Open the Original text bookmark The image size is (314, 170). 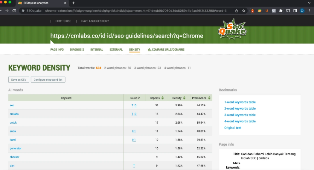[233, 127]
